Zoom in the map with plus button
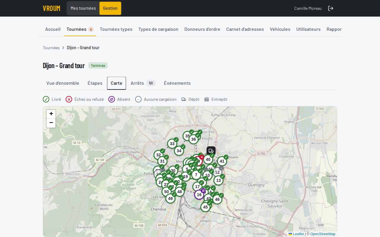Viewport: 380px width, 237px height. click(x=51, y=114)
